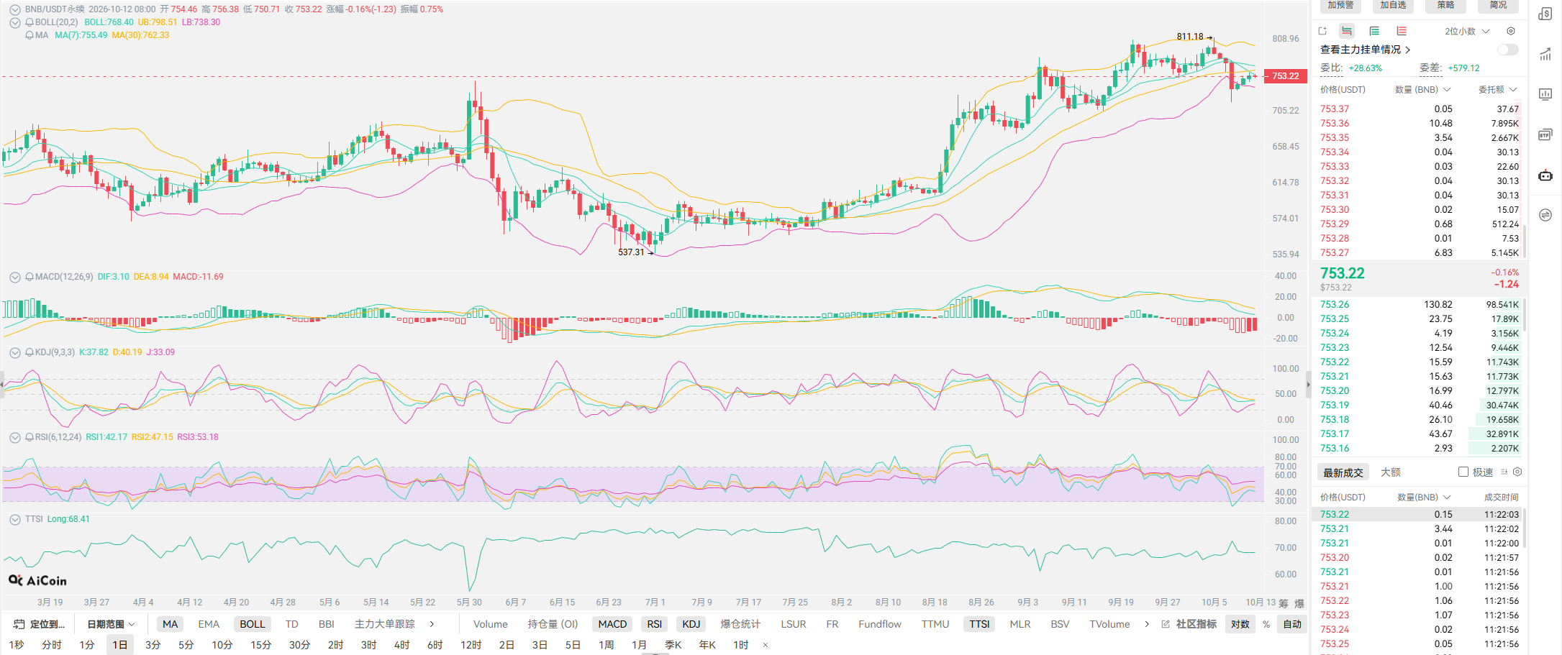Image resolution: width=1562 pixels, height=655 pixels.
Task: Open the robot assistant icon in the sidebar
Action: [x=1545, y=175]
